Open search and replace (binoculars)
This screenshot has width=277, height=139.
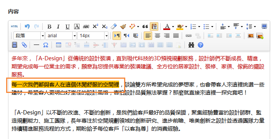191,45
